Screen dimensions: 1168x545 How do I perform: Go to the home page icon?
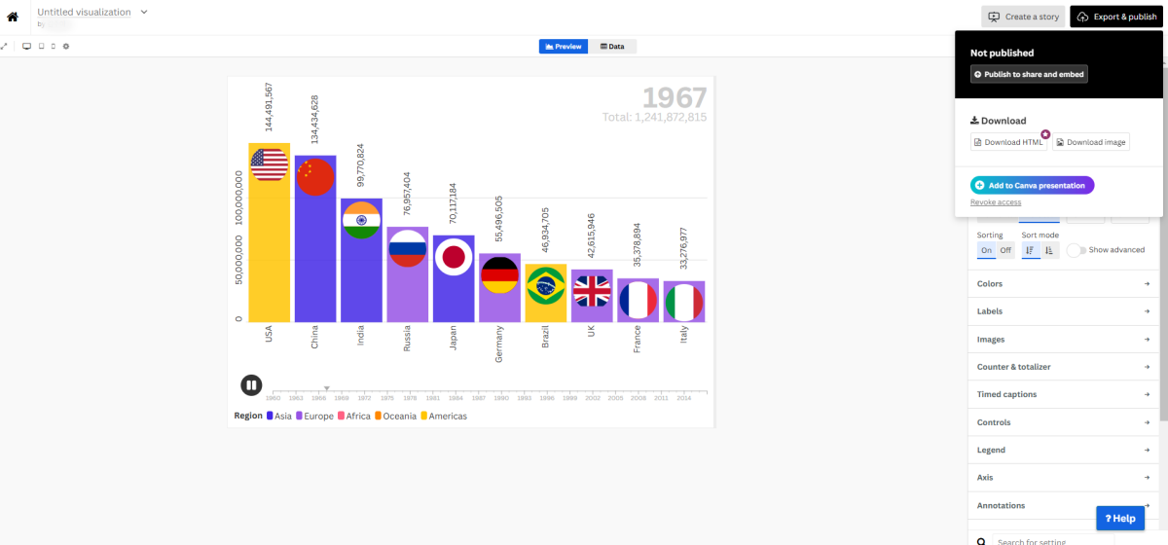click(13, 17)
